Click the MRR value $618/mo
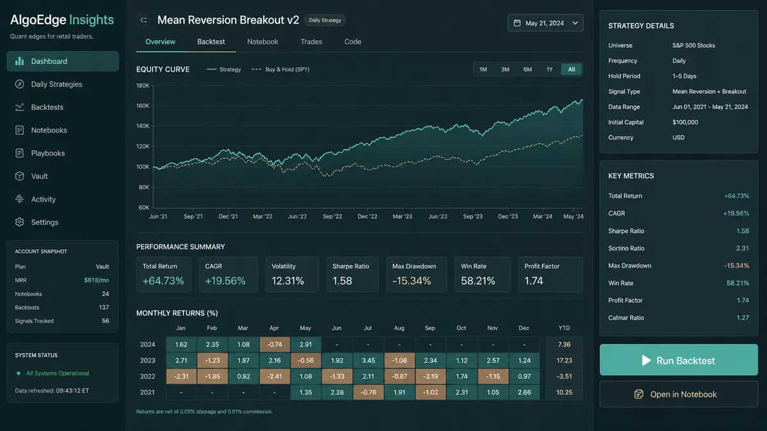This screenshot has width=767, height=431. pyautogui.click(x=97, y=280)
